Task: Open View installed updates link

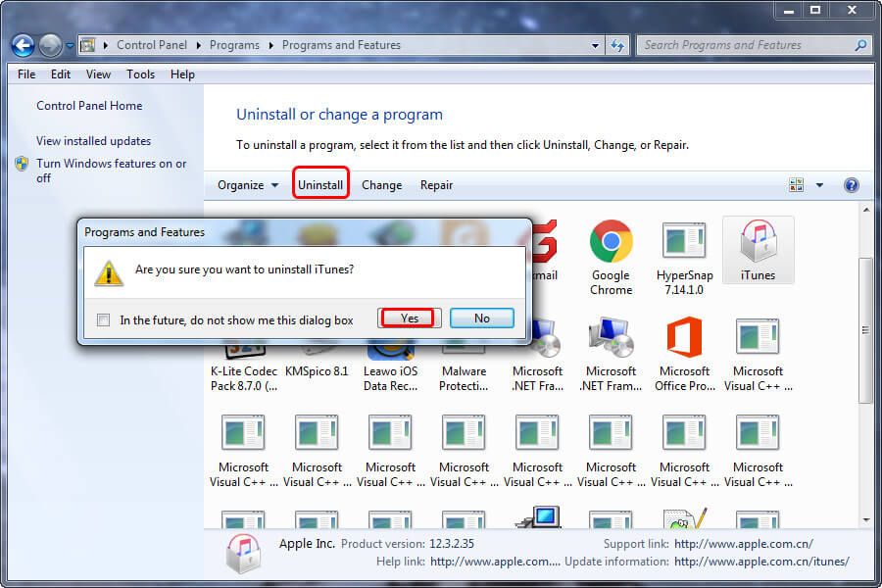Action: [93, 141]
